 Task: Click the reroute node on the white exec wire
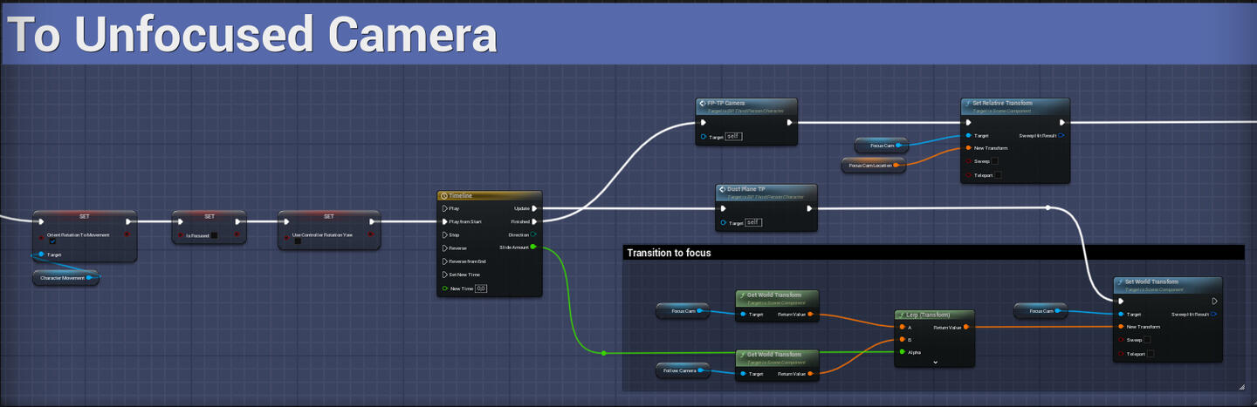pyautogui.click(x=1048, y=208)
